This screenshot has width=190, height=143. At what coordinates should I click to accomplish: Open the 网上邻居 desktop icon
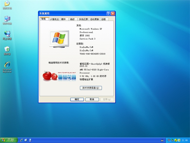[7, 34]
